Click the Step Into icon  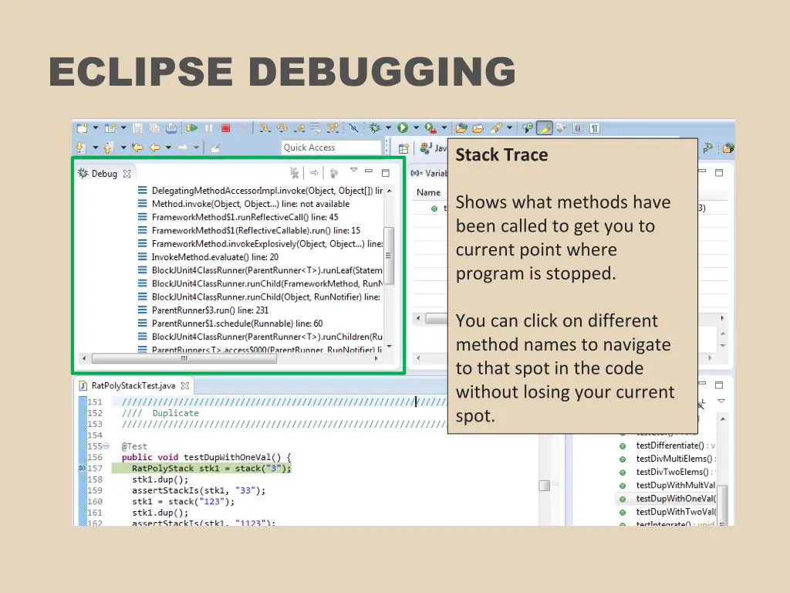[265, 128]
